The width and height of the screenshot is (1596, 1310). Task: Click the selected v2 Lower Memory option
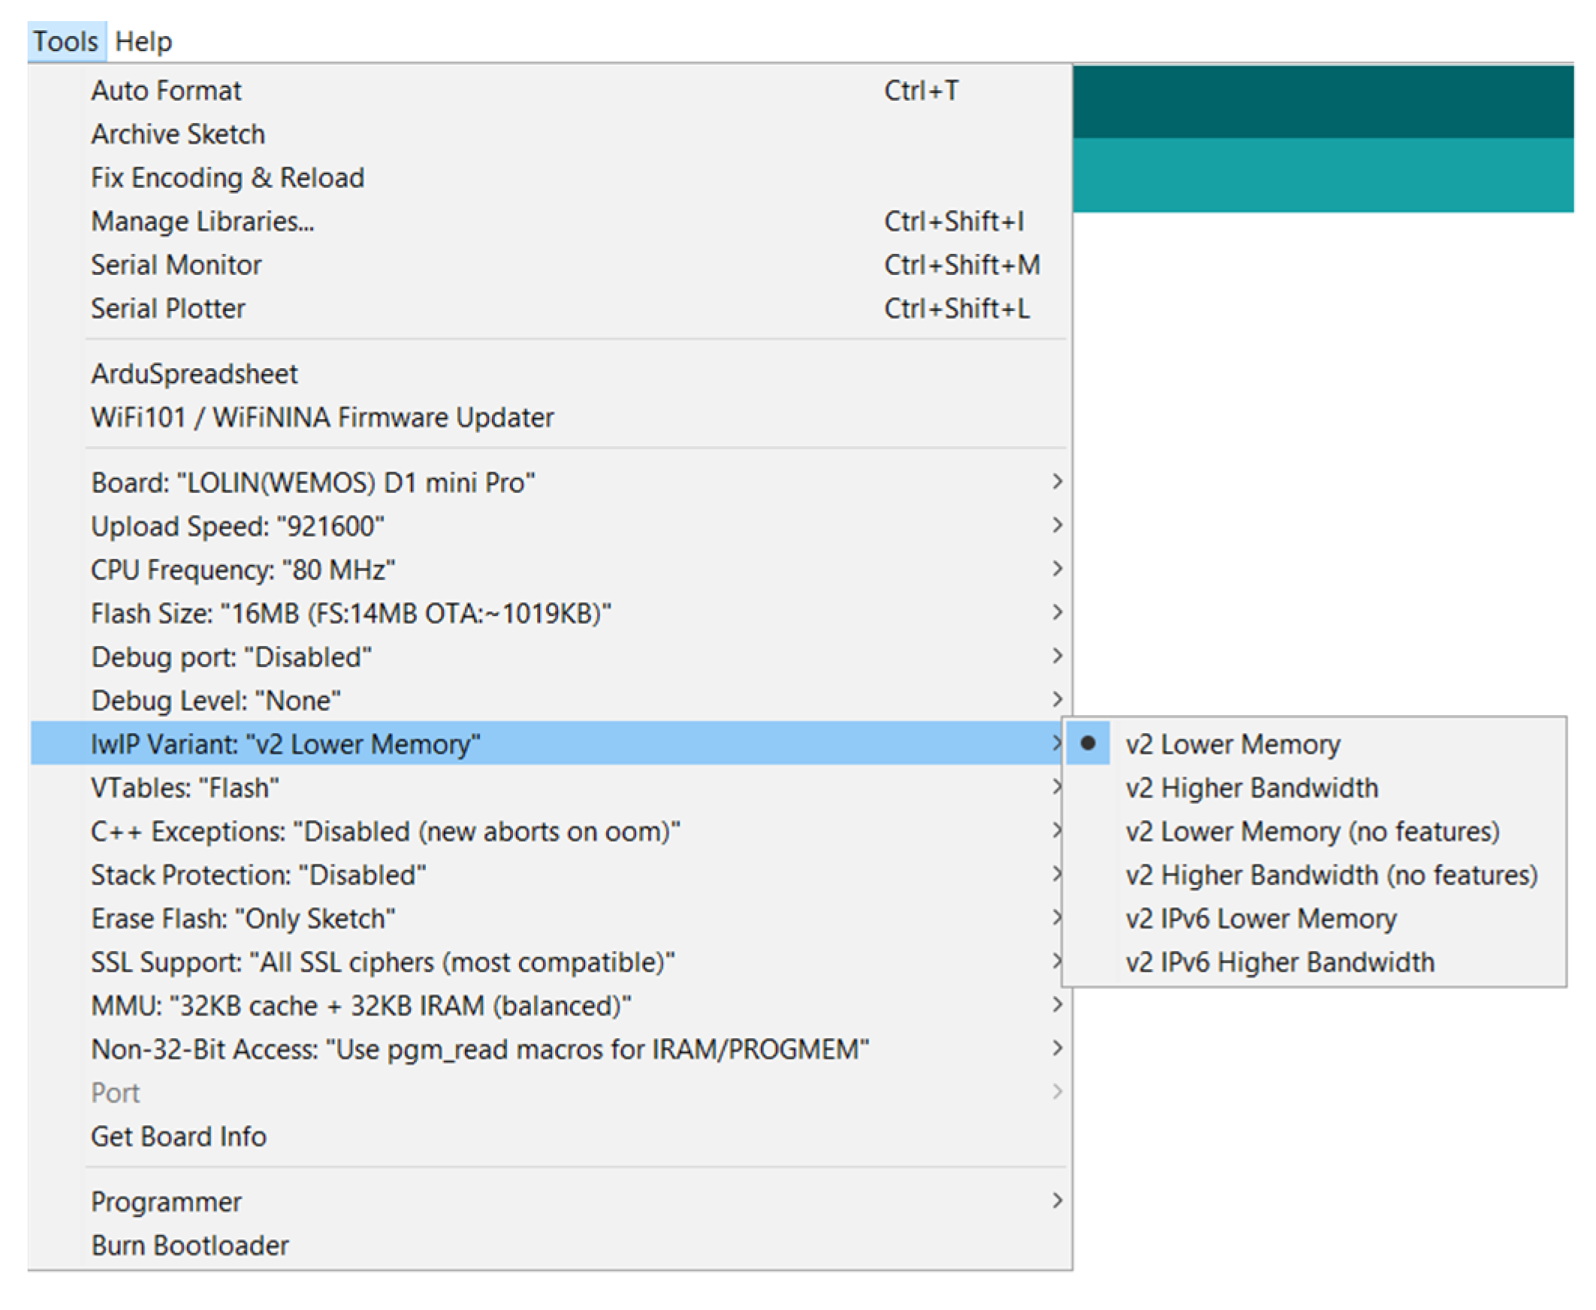1232,744
